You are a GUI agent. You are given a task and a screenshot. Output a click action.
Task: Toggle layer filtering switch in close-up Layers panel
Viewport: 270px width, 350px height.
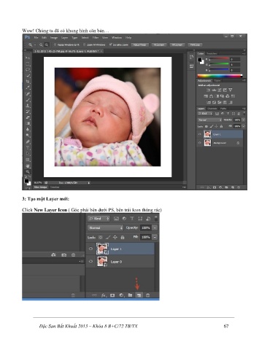click(x=156, y=218)
